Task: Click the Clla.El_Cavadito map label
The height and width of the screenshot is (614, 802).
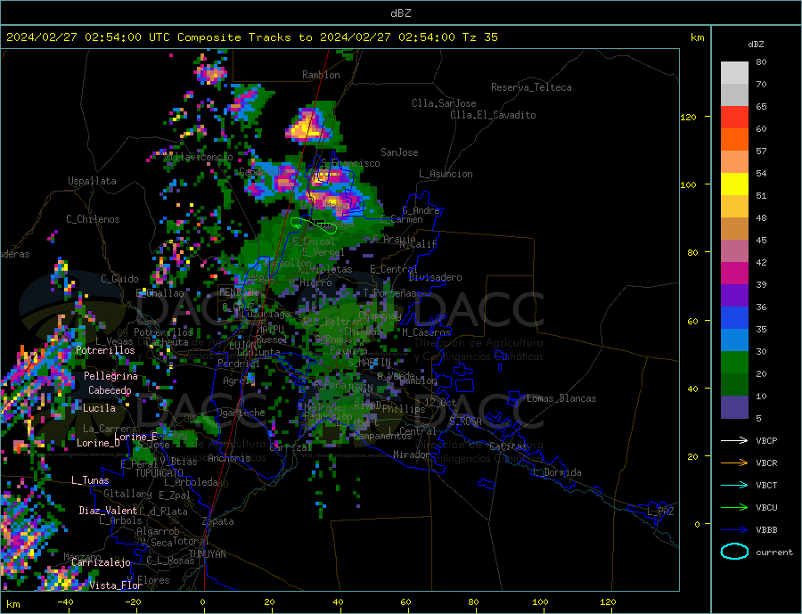Action: 493,115
